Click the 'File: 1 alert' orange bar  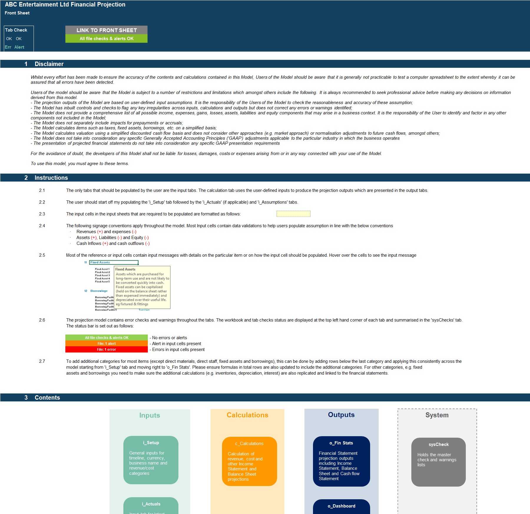coord(106,344)
